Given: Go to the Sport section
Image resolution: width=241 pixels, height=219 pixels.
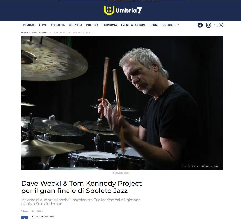Looking at the screenshot, I should point(154,25).
